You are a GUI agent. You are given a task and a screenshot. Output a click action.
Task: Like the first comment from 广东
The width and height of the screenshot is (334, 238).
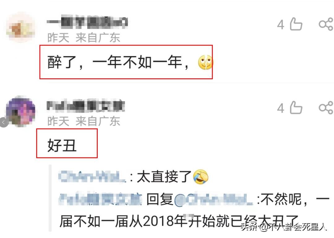coord(296,24)
